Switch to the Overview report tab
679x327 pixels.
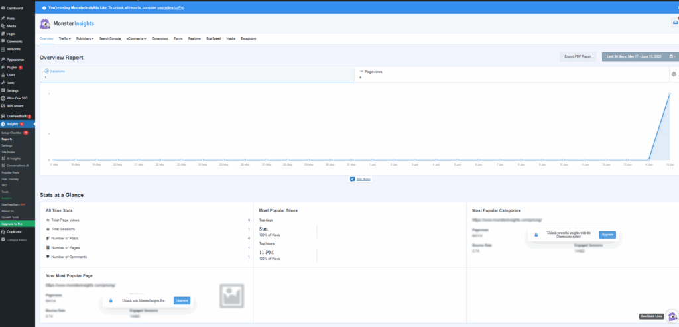46,38
